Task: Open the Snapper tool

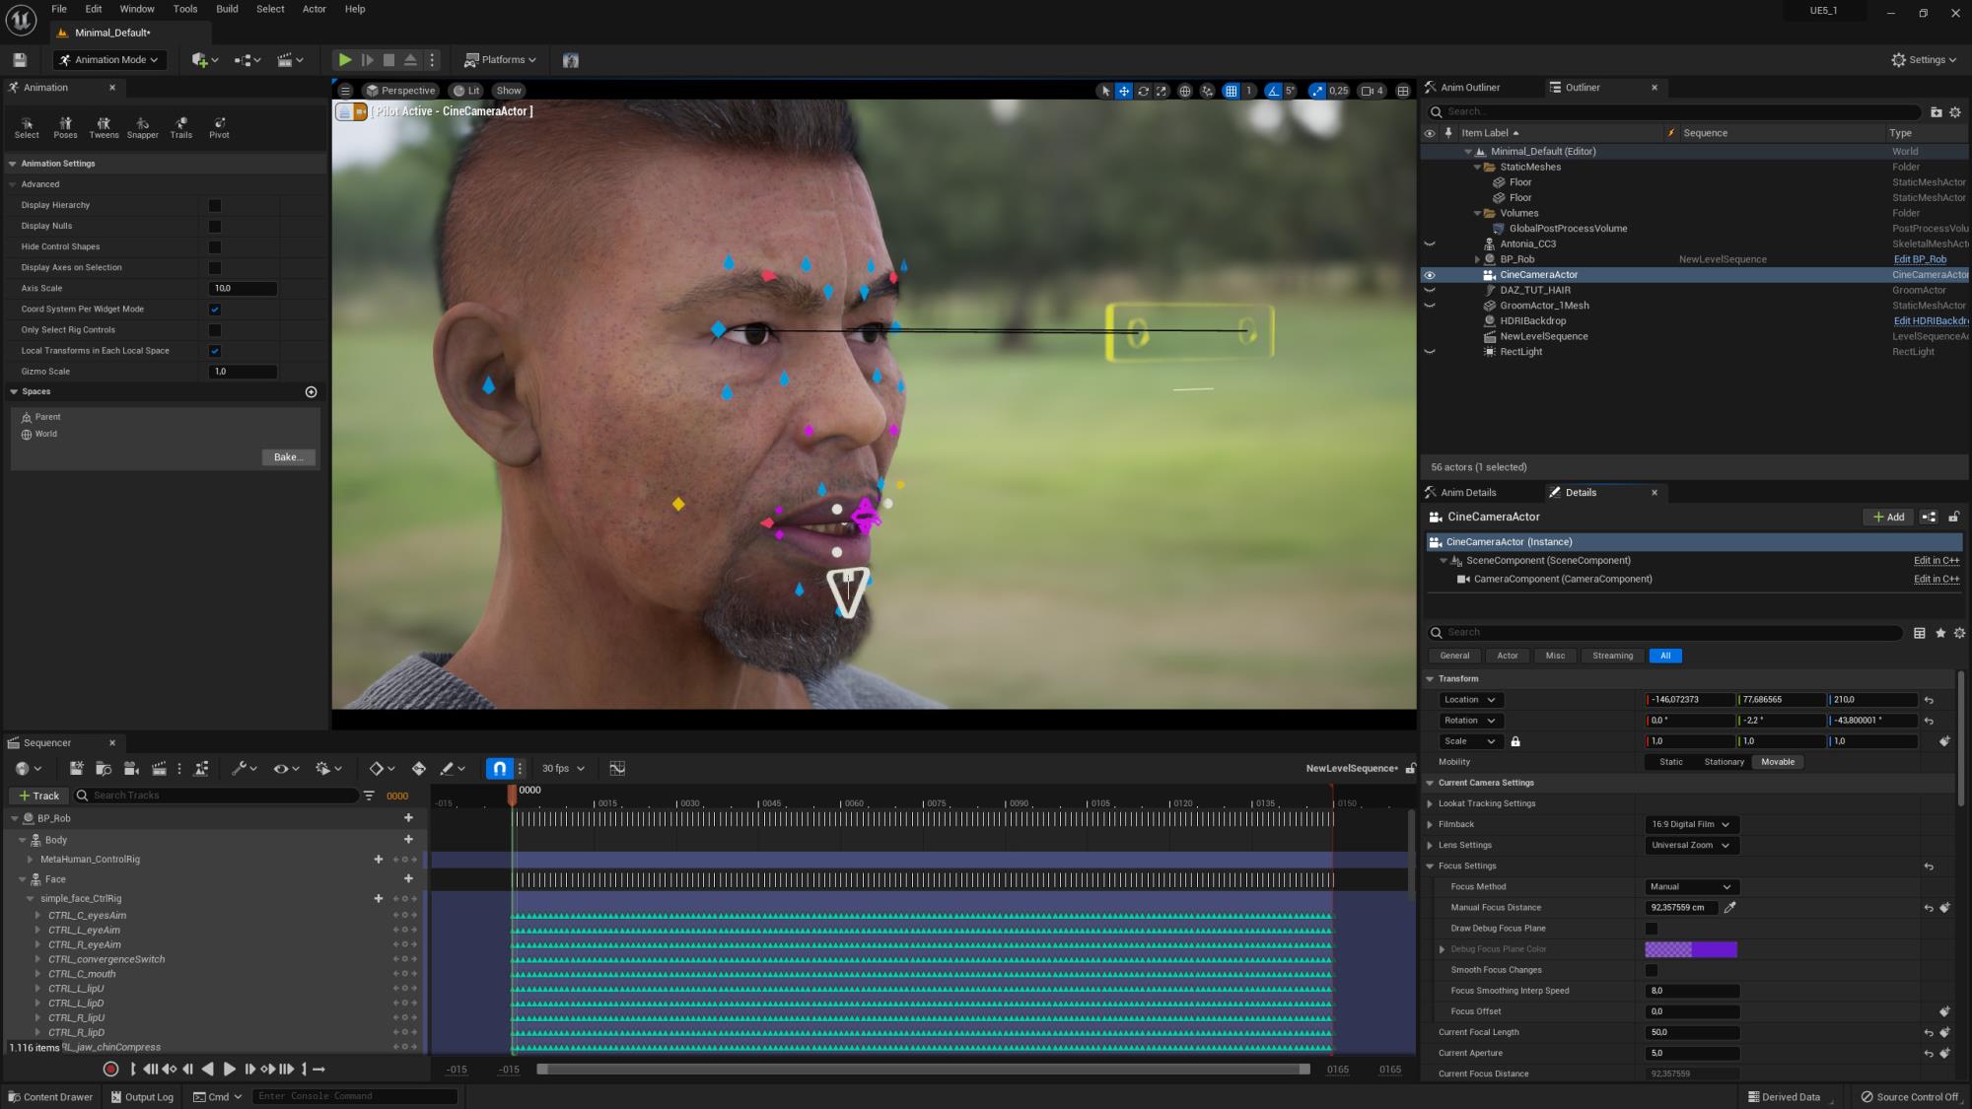Action: (x=142, y=127)
